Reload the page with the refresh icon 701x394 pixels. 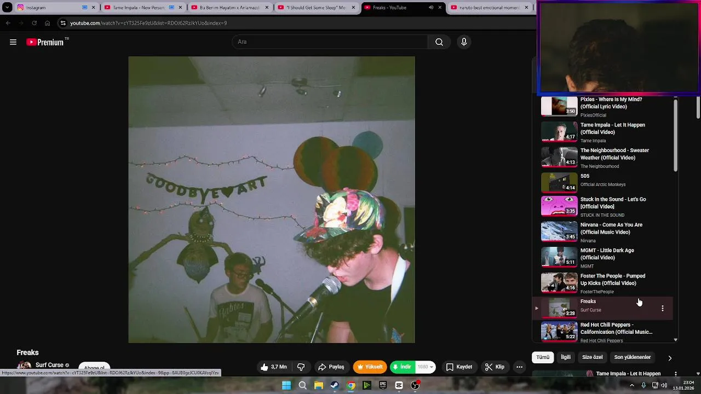(x=34, y=23)
